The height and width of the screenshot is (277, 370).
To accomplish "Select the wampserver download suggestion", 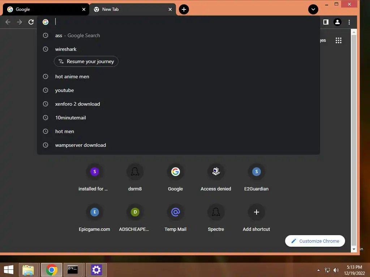I will click(x=178, y=145).
